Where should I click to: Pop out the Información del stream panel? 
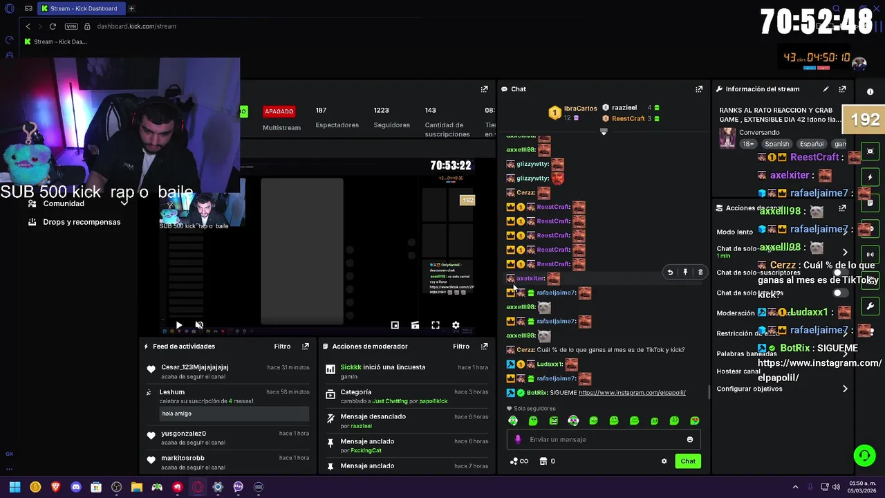(x=842, y=89)
